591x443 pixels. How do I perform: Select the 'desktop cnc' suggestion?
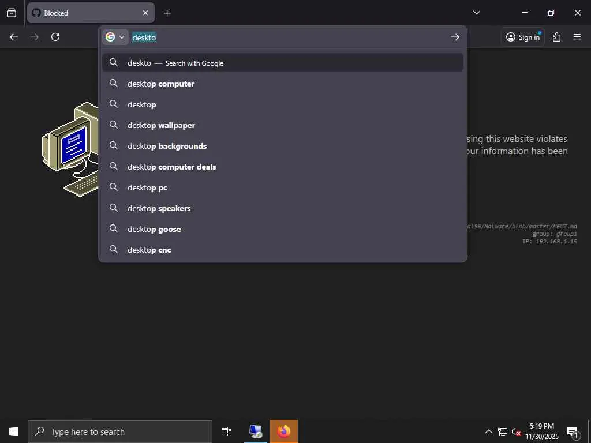point(283,249)
